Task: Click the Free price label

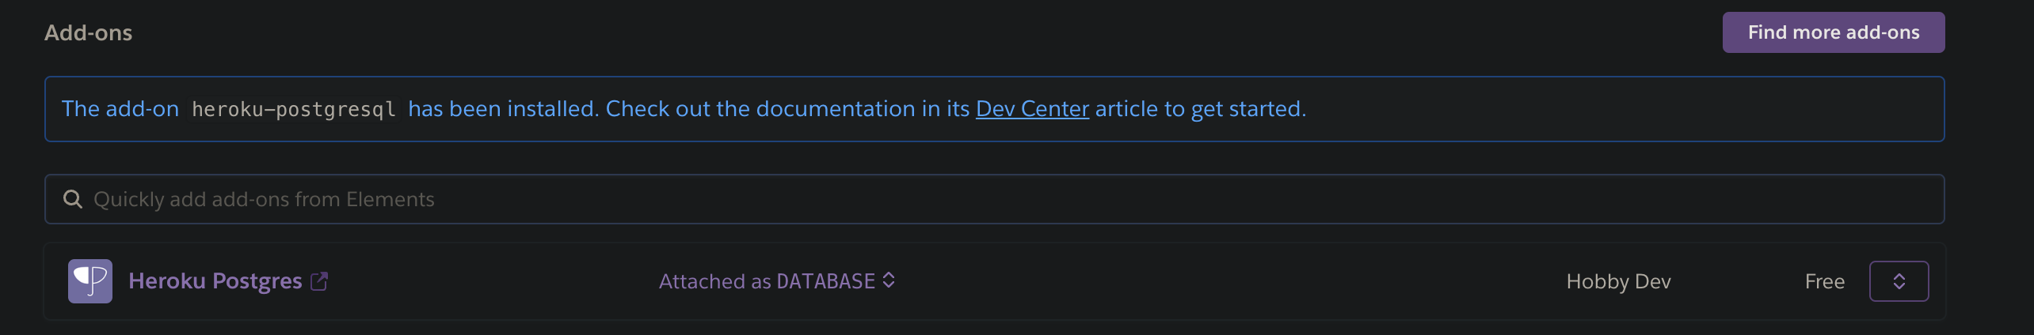Action: point(1824,282)
